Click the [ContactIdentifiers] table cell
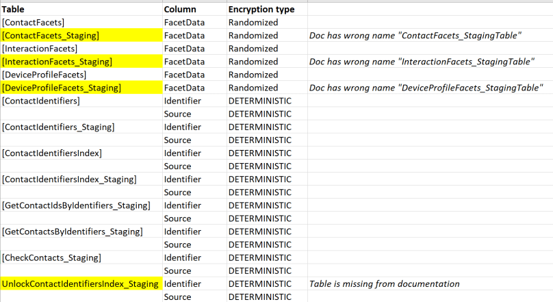 coord(41,101)
